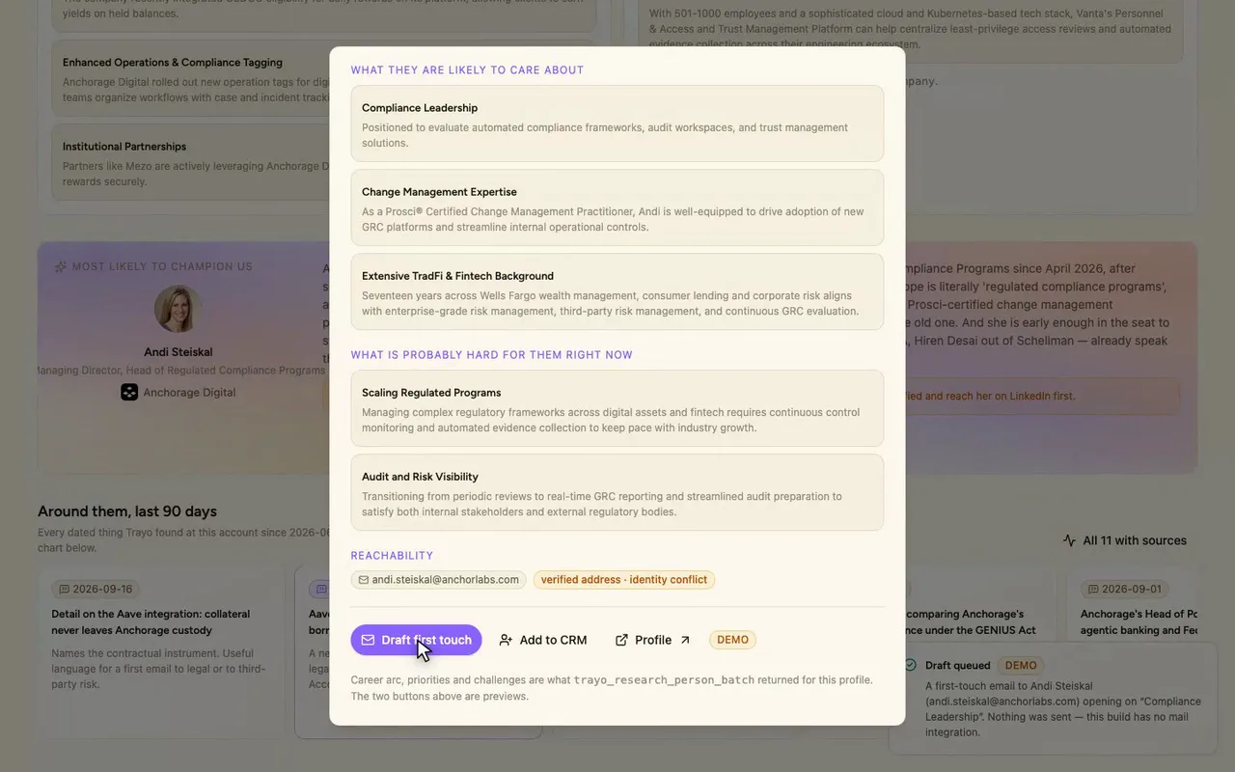Click the note icon in the 2026-09-01 chip
Image resolution: width=1235 pixels, height=772 pixels.
coord(1093,589)
